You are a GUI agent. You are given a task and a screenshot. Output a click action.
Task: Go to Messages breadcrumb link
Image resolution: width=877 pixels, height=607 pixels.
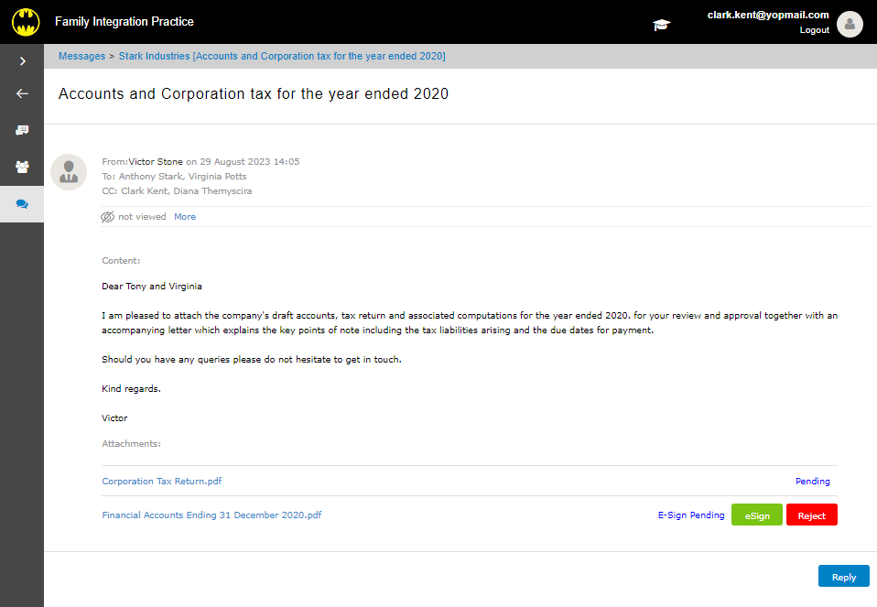(x=81, y=56)
